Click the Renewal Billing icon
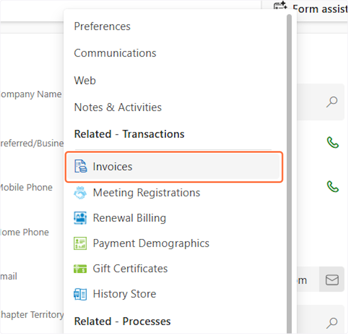The height and width of the screenshot is (334, 348). pos(80,218)
